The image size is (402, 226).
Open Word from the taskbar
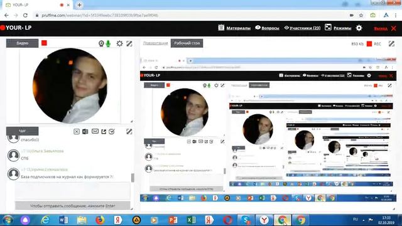pos(63,220)
